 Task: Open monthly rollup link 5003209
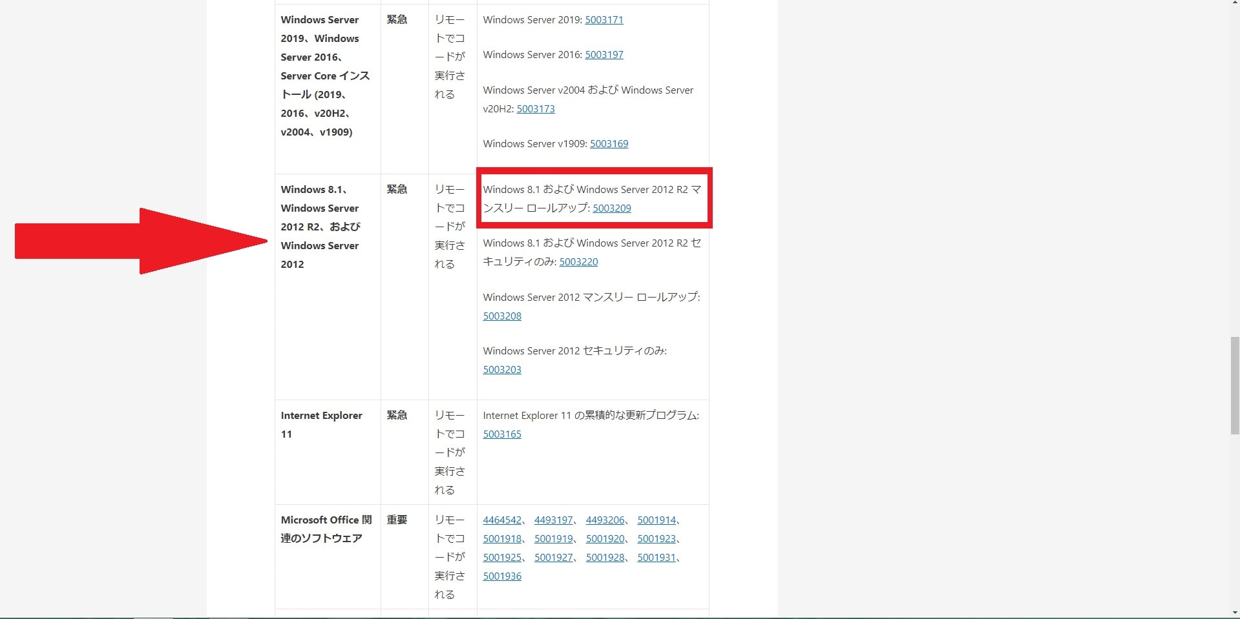pyautogui.click(x=611, y=208)
